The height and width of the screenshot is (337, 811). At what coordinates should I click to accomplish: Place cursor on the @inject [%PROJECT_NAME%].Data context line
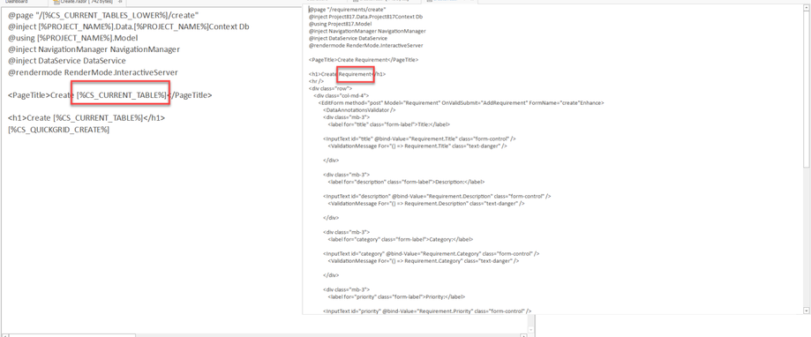tap(129, 26)
